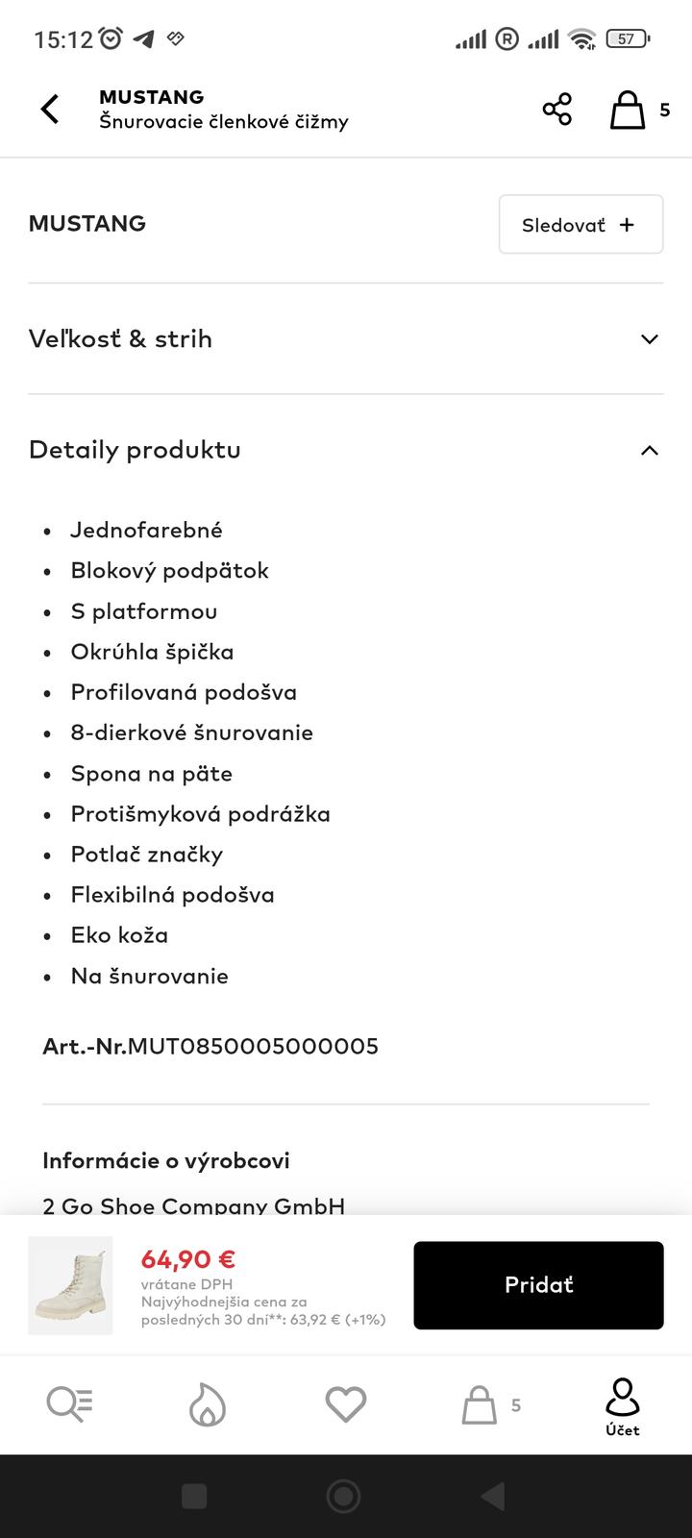Tap the red 64,90 € price

(188, 1259)
